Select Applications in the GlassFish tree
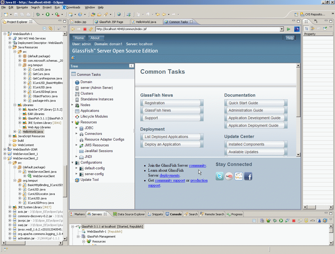The width and height of the screenshot is (335, 254). coord(90,111)
